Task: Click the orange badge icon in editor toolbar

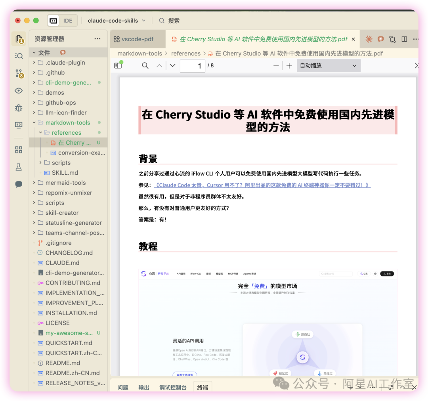Action: (x=380, y=39)
